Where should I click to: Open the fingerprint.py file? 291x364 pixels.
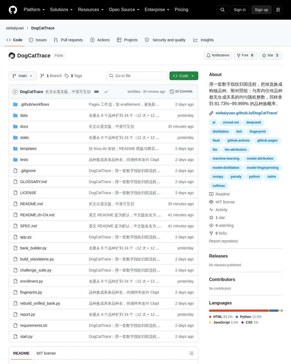pyautogui.click(x=31, y=292)
